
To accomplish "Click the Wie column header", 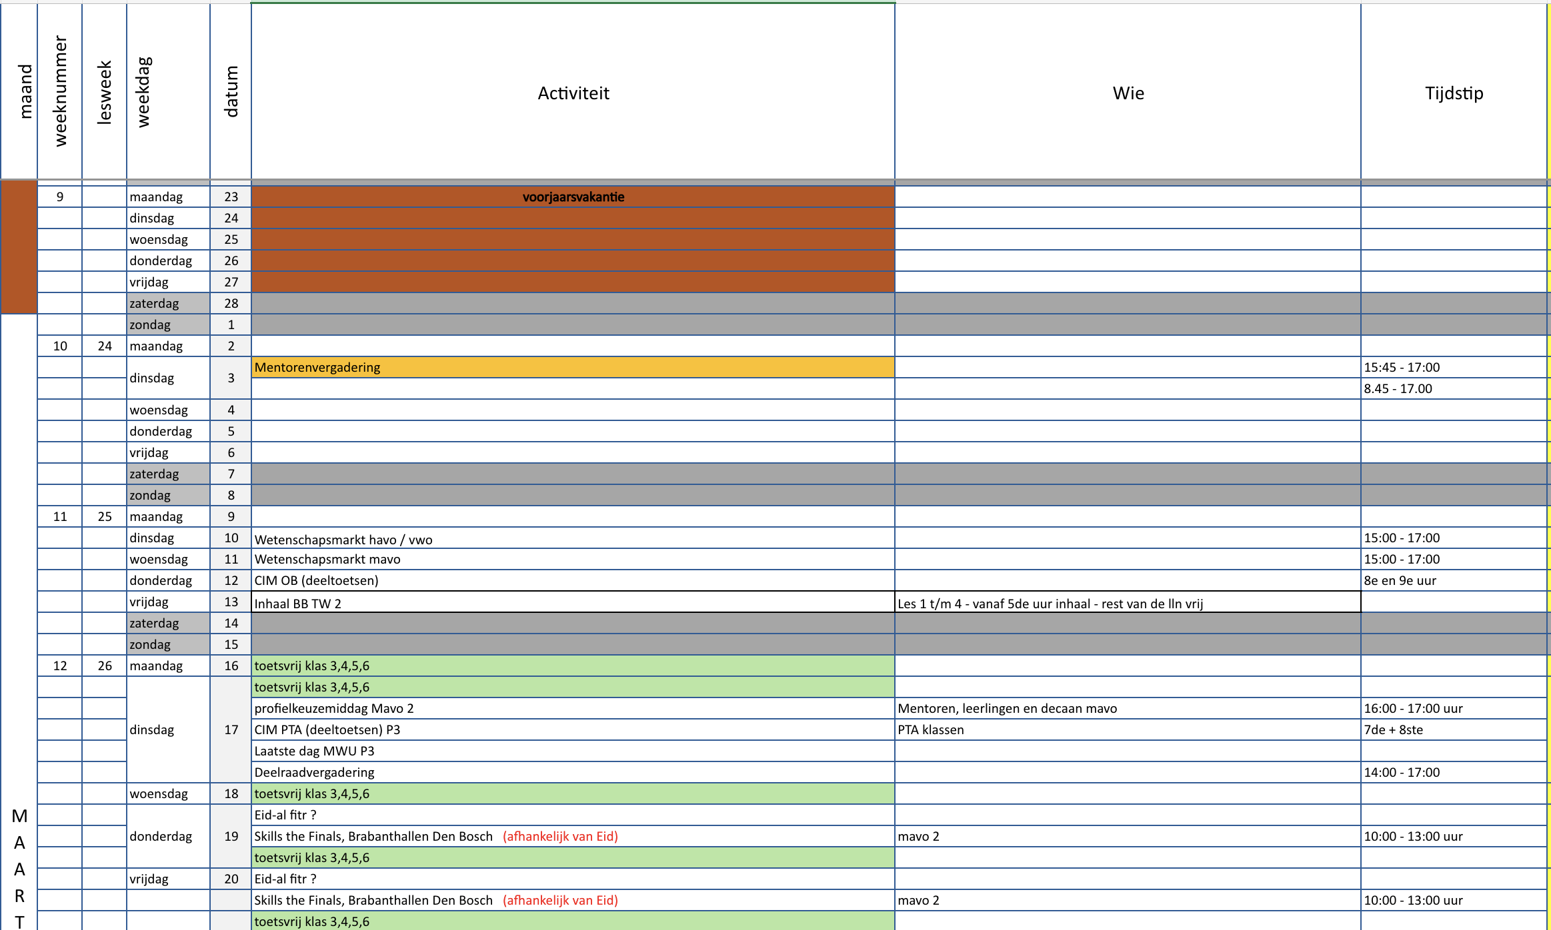I will point(1128,93).
